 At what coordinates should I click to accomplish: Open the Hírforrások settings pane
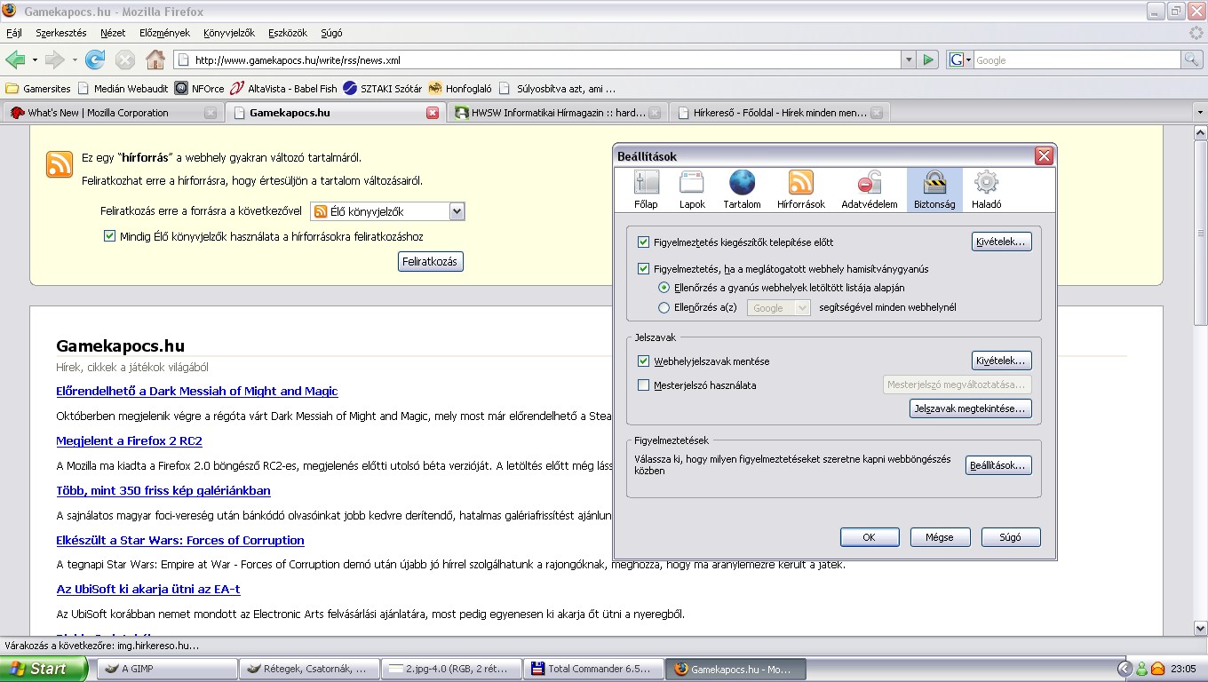800,190
